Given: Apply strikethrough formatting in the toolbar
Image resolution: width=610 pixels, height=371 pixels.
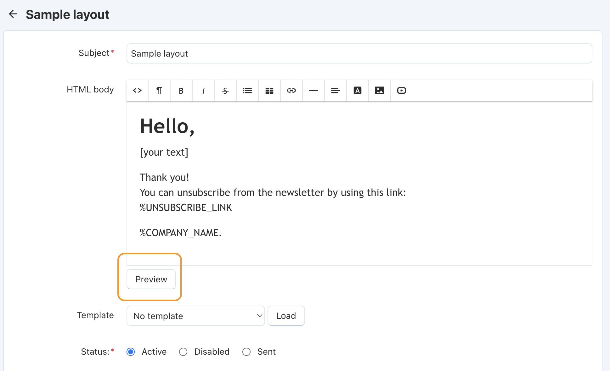Looking at the screenshot, I should 225,91.
